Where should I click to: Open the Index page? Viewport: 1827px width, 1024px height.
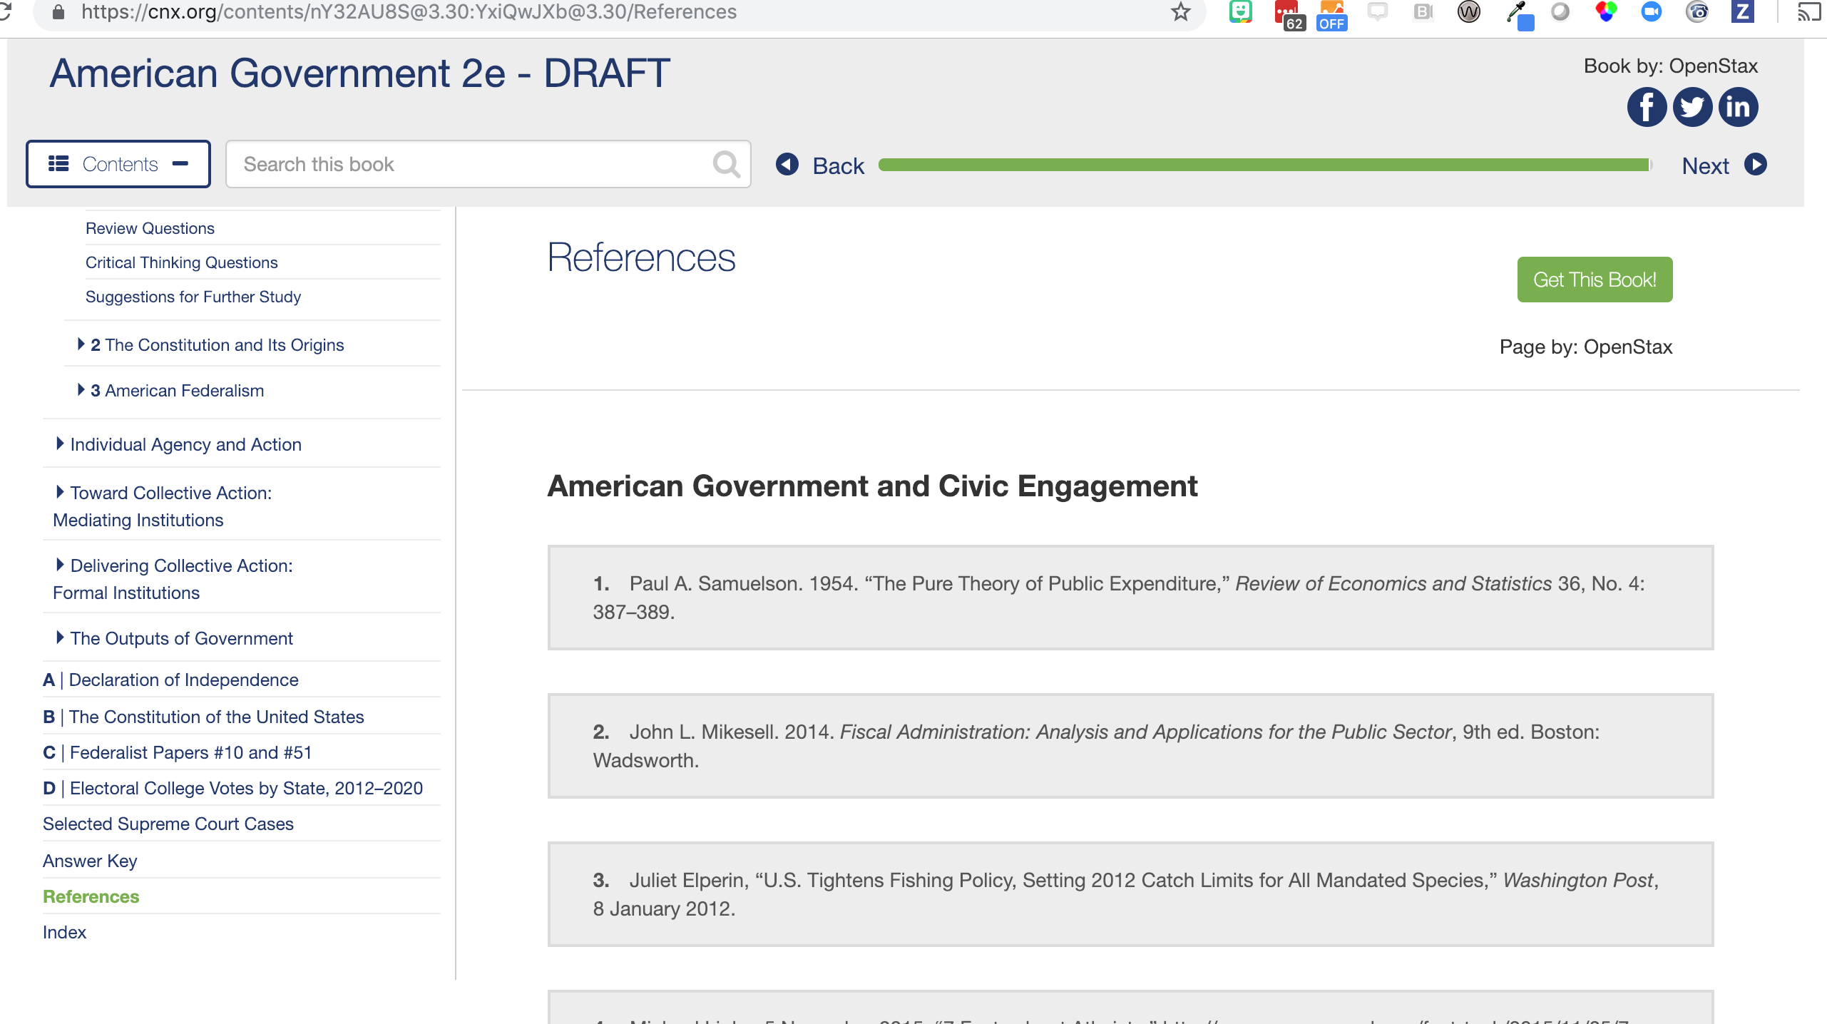pyautogui.click(x=64, y=932)
